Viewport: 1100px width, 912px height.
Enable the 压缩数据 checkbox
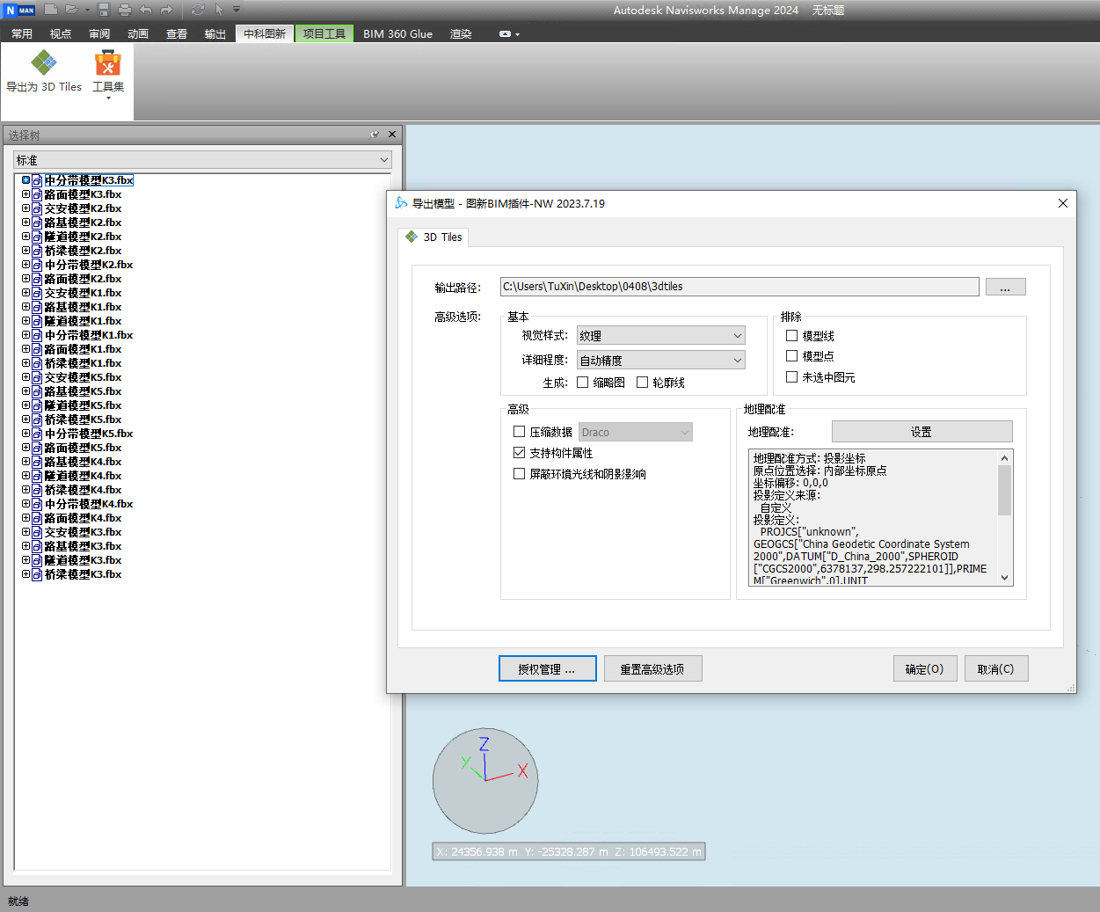(x=519, y=431)
